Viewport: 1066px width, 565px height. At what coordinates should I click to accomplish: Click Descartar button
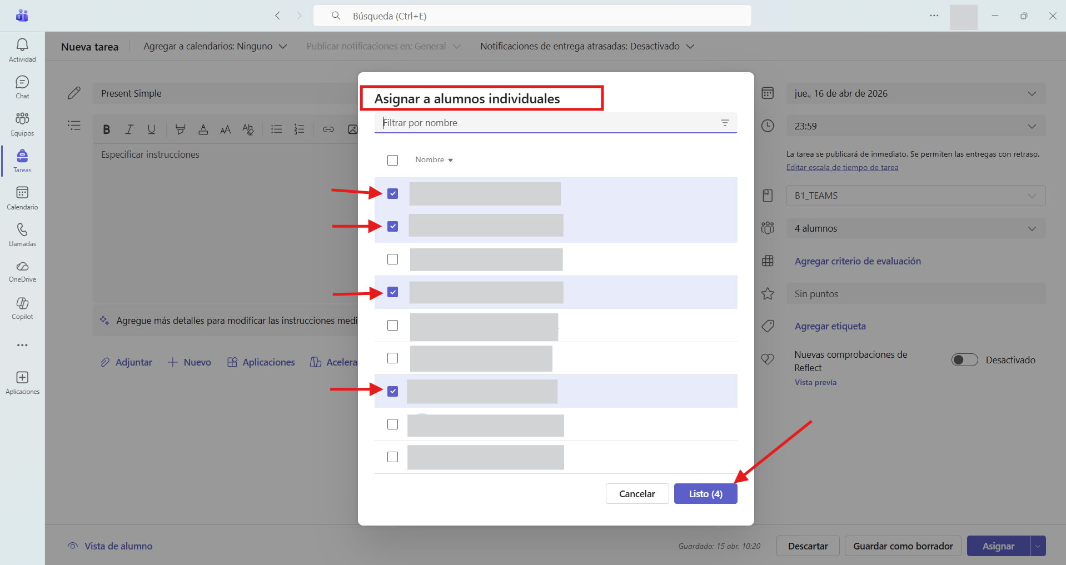(808, 546)
